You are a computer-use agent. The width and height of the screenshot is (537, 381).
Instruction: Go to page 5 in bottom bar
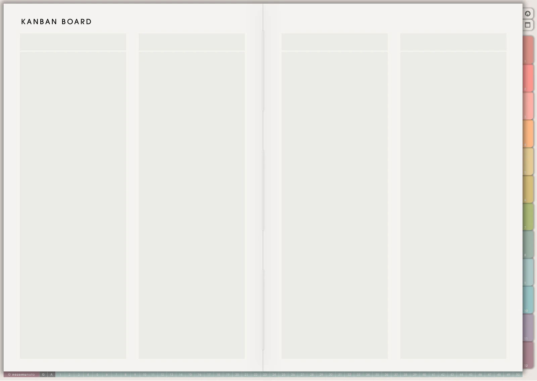pyautogui.click(x=97, y=375)
